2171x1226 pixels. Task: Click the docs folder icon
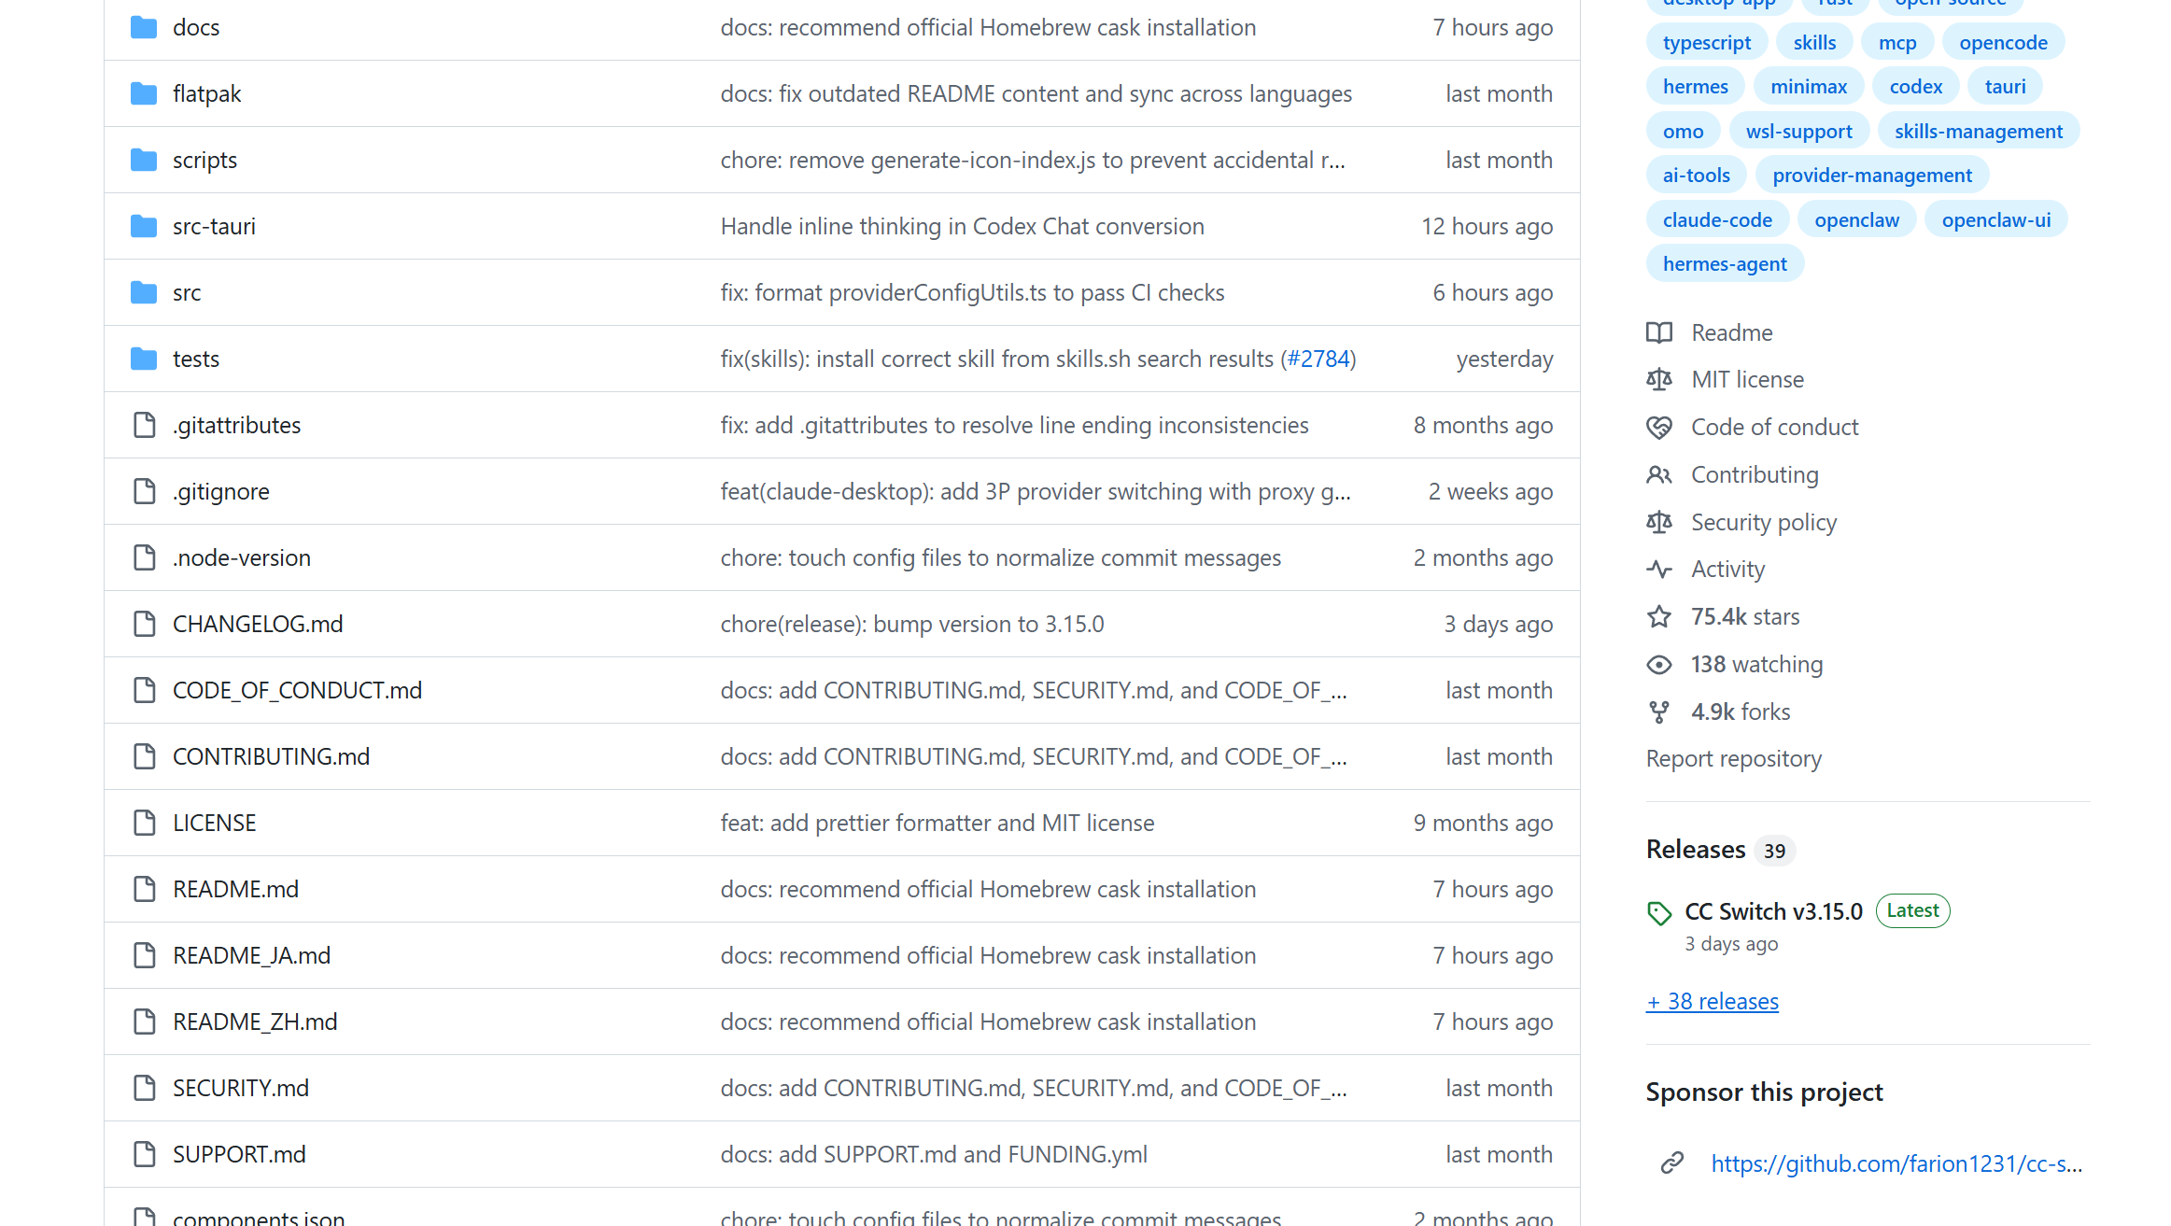(144, 27)
